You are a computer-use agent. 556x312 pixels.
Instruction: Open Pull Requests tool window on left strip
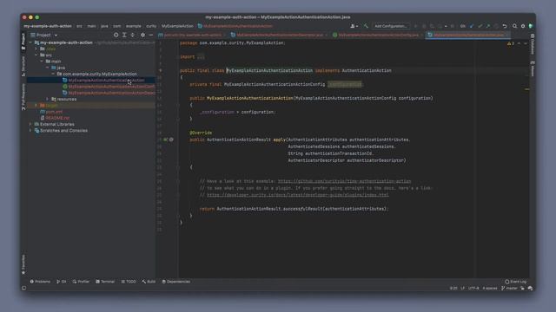click(x=23, y=97)
